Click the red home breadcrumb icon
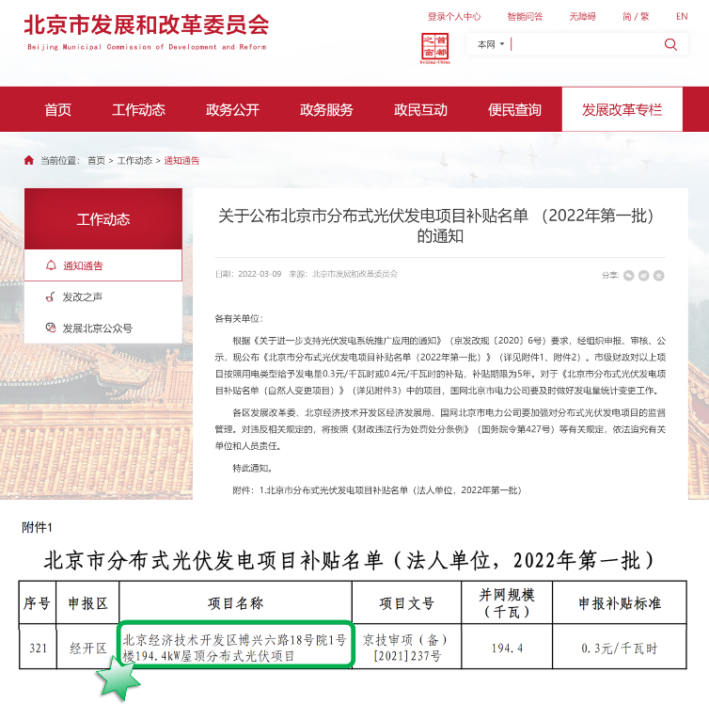Image resolution: width=709 pixels, height=721 pixels. coord(29,160)
